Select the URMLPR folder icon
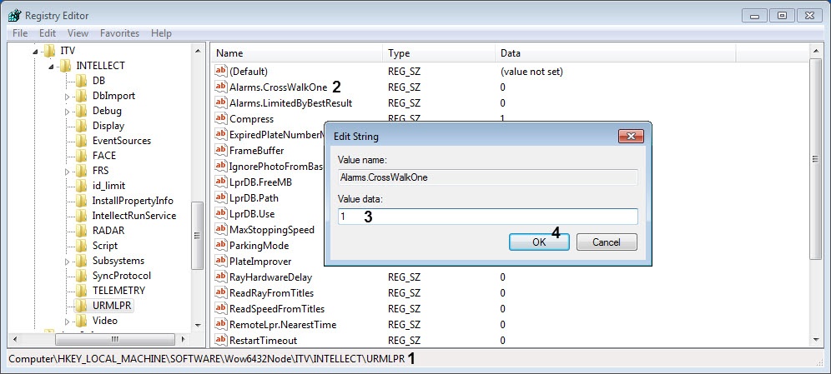Image resolution: width=831 pixels, height=374 pixels. click(x=81, y=306)
